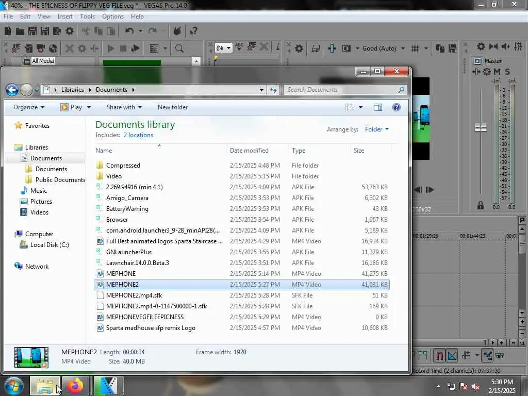
Task: Click the Downmix Output icon in Master panel
Action: coord(493,46)
